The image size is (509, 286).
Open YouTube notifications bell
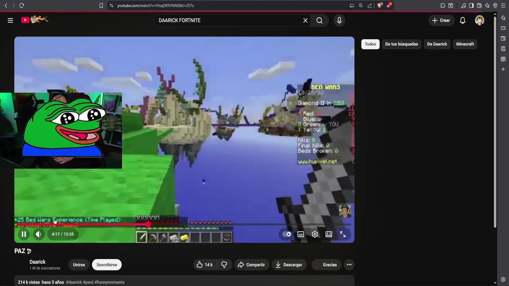coord(462,20)
